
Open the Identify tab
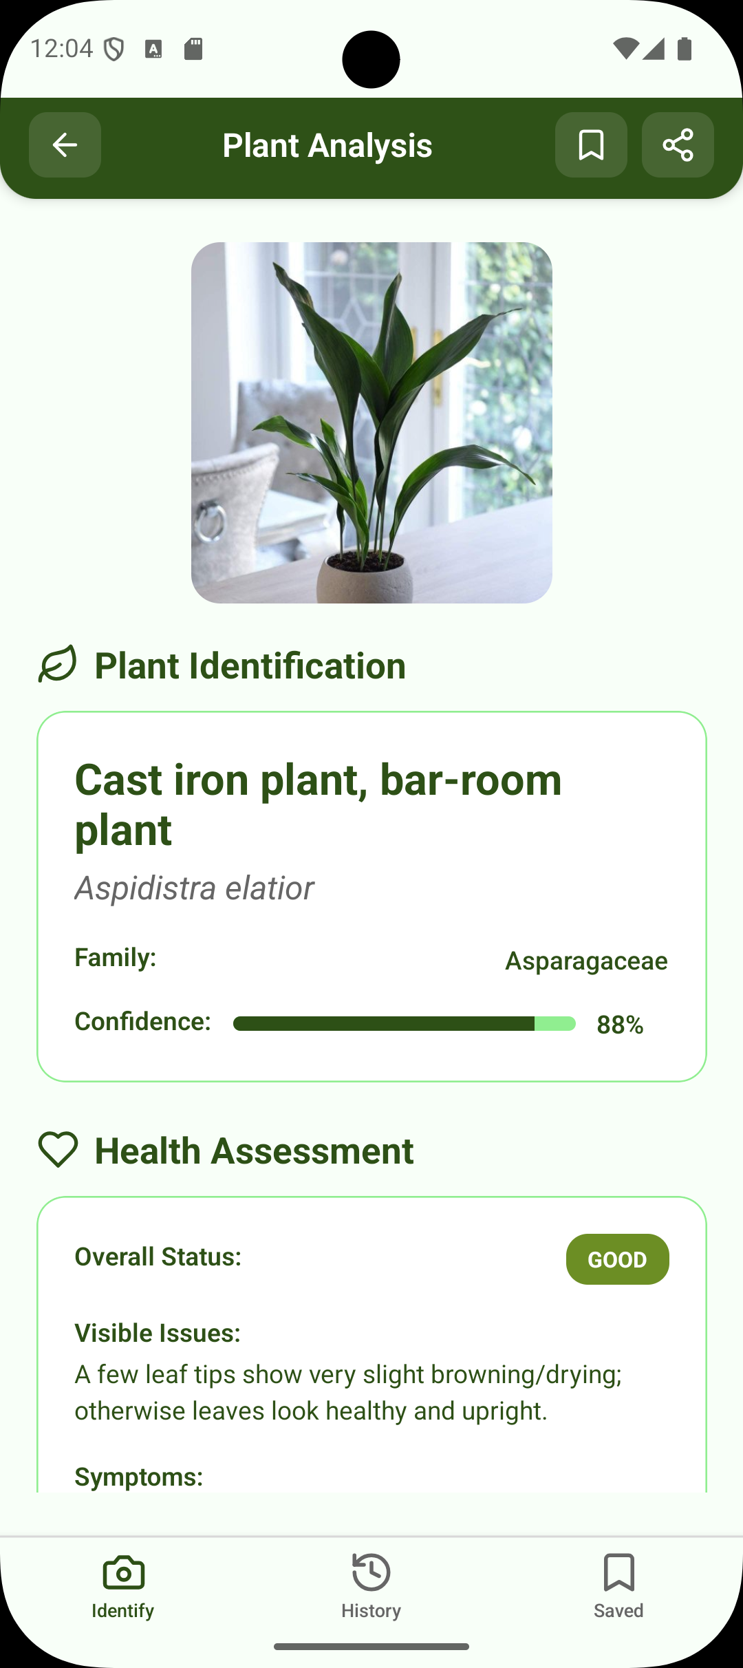pos(123,1585)
